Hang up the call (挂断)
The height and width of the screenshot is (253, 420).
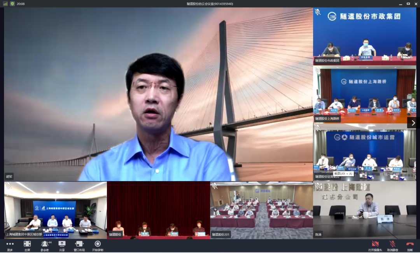[410, 244]
